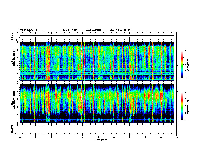Click the ch.2 spectrogram panel
Image resolution: width=199 pixels, height=154 pixels.
tap(97, 103)
